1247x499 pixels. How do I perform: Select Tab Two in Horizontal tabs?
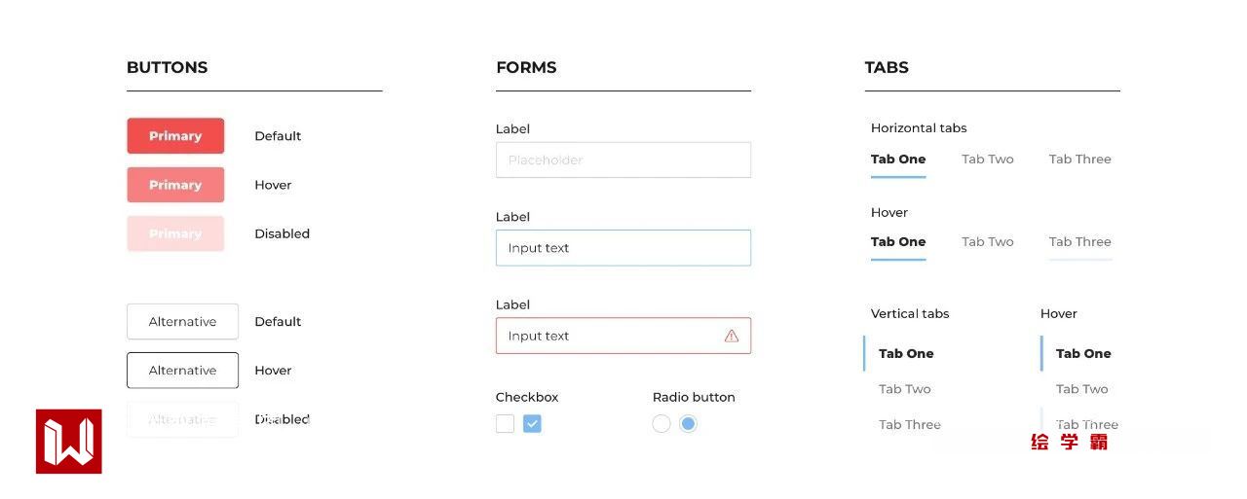point(987,160)
